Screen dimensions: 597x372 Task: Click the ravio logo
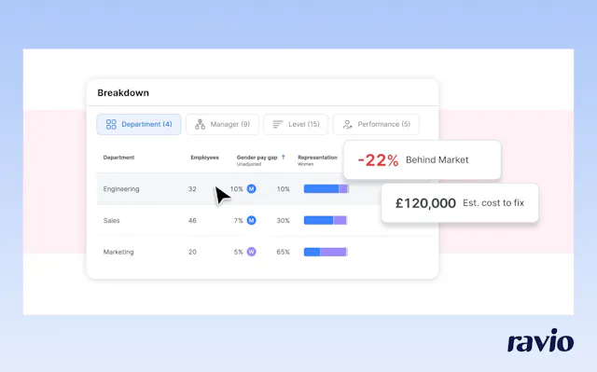pos(541,341)
